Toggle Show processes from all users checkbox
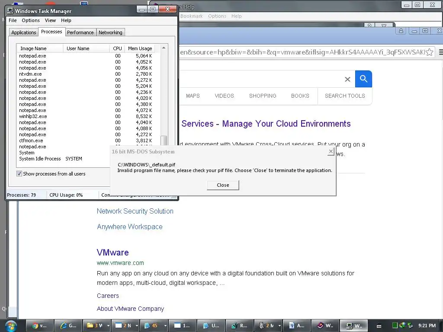Image resolution: width=443 pixels, height=332 pixels. (19, 174)
